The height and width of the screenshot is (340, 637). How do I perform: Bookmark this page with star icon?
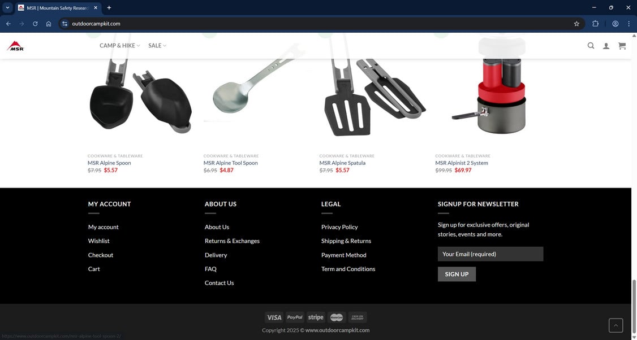pos(576,24)
